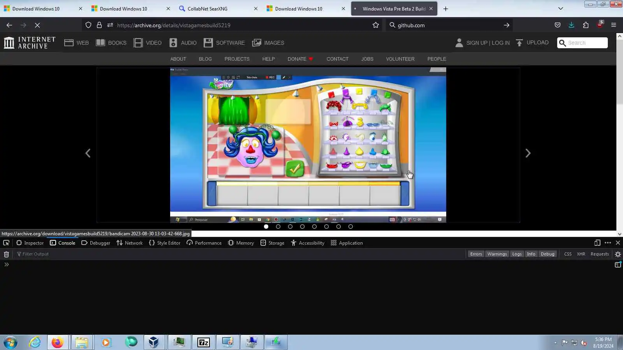Open the list all tabs dropdown
623x350 pixels.
[561, 9]
